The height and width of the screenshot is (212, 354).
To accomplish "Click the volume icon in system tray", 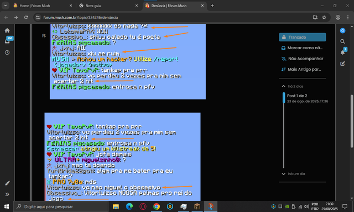I will tap(306, 206).
